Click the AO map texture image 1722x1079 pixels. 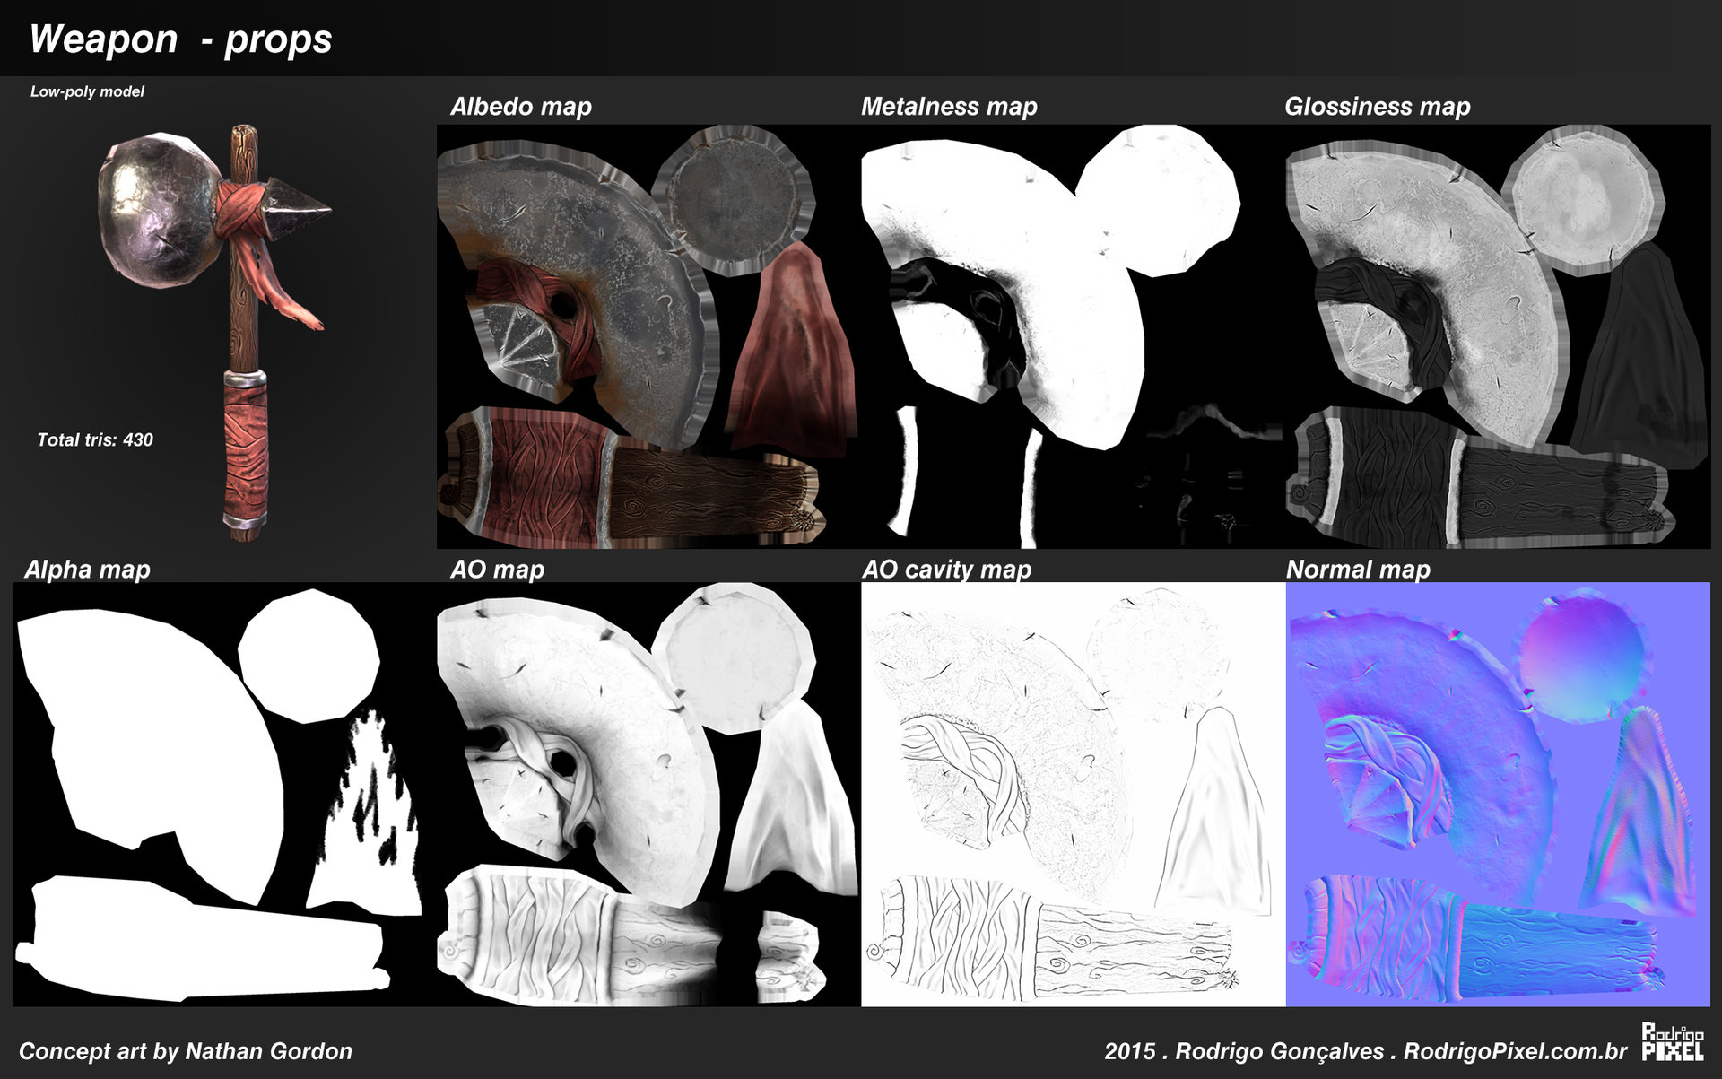[x=648, y=795]
